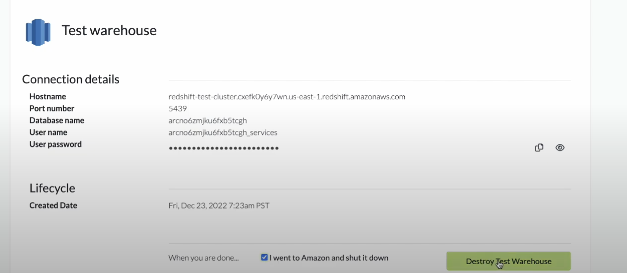Image resolution: width=627 pixels, height=273 pixels.
Task: Click the Created Date label
Action: coord(53,205)
